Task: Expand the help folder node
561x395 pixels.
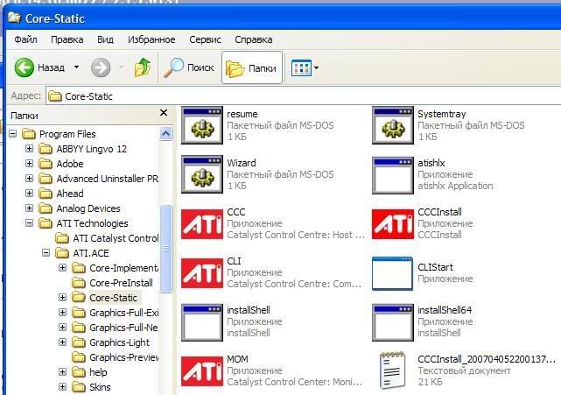Action: (62, 371)
